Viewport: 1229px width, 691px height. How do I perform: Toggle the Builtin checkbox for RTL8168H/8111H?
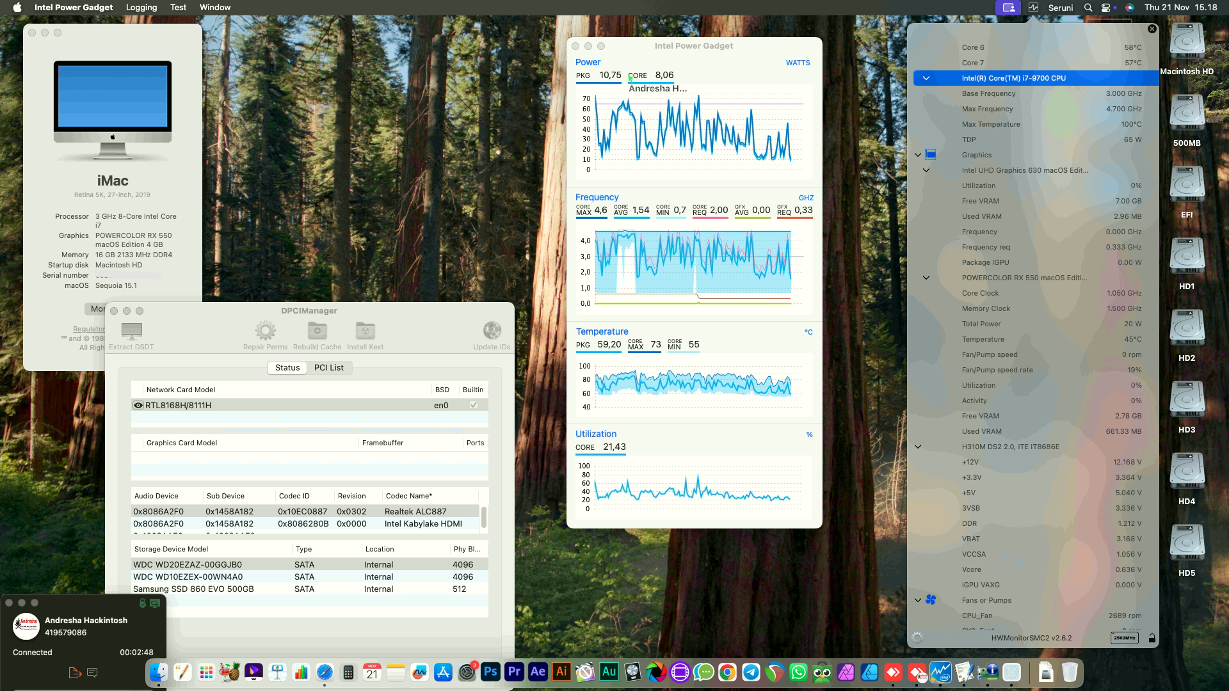point(474,405)
